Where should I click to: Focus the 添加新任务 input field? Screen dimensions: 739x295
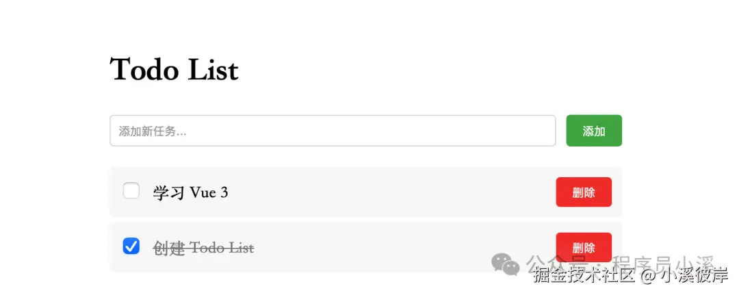point(333,131)
